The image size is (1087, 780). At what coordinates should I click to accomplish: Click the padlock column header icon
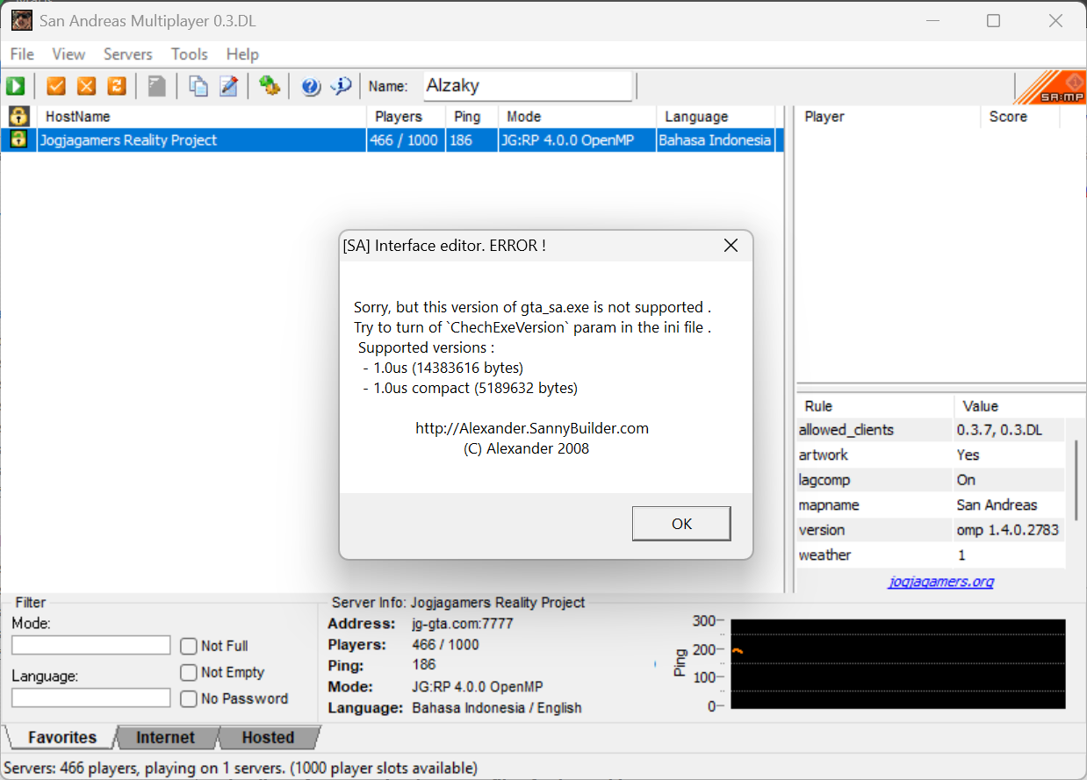(x=18, y=116)
